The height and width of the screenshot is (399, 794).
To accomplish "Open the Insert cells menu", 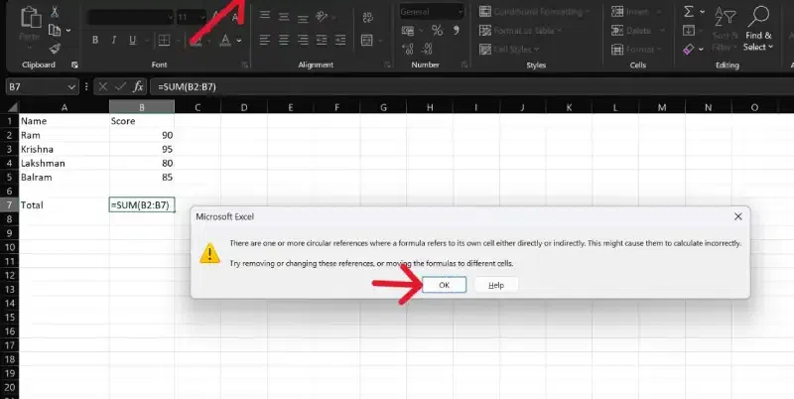I will pyautogui.click(x=637, y=11).
